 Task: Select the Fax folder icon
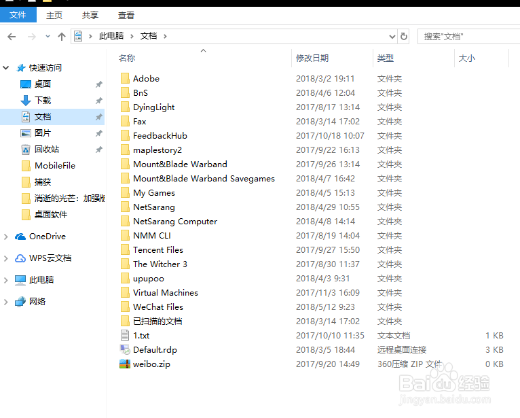[x=125, y=121]
